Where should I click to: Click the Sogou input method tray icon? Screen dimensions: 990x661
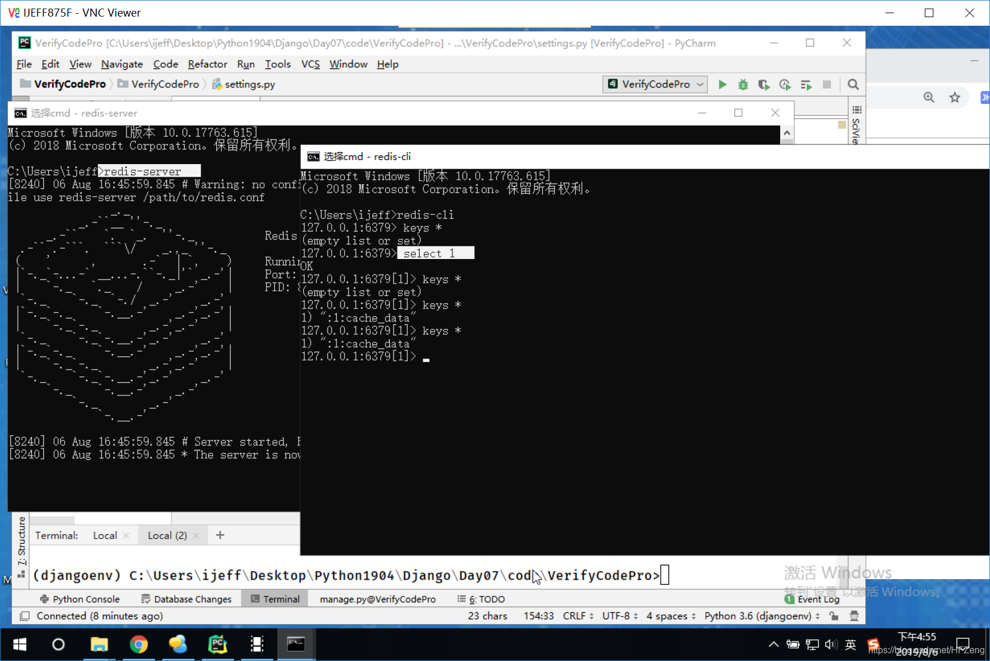click(x=873, y=644)
